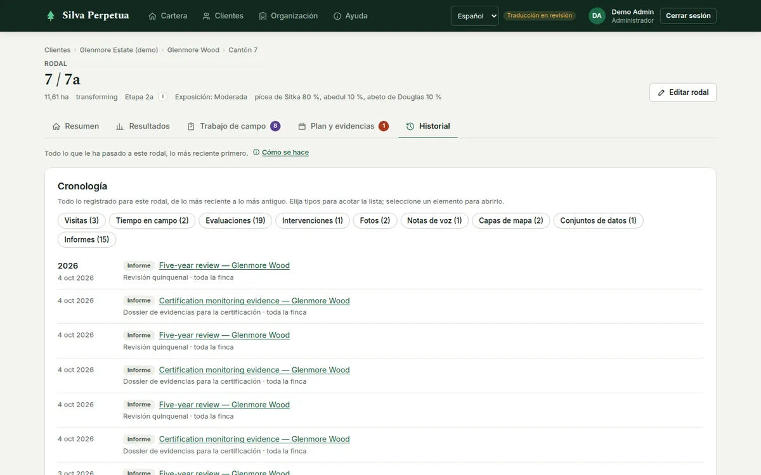Click the 2026 year heading in timeline
Viewport: 761px width, 475px height.
[x=68, y=266]
